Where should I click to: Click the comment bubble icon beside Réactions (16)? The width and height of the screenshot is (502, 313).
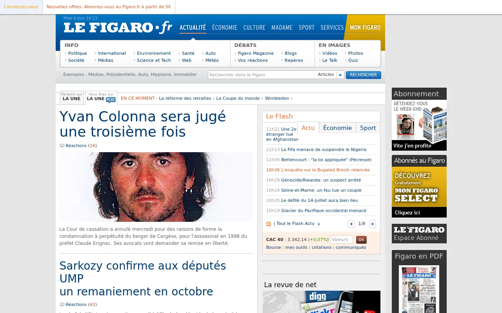62,146
